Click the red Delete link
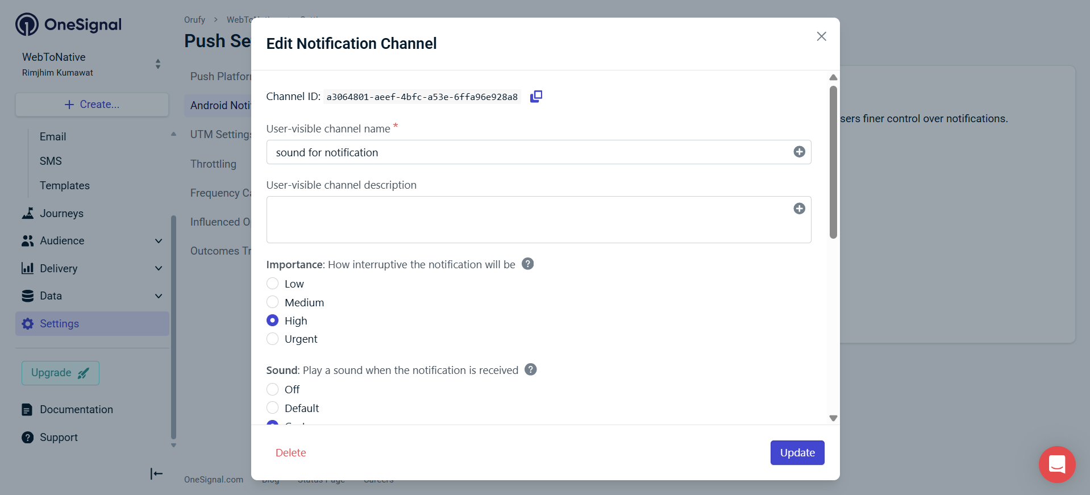Viewport: 1090px width, 495px height. (290, 453)
